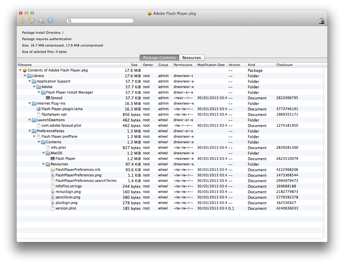Click permissions drwxrwxr-t in Library row
344x265 pixels.
(x=183, y=76)
